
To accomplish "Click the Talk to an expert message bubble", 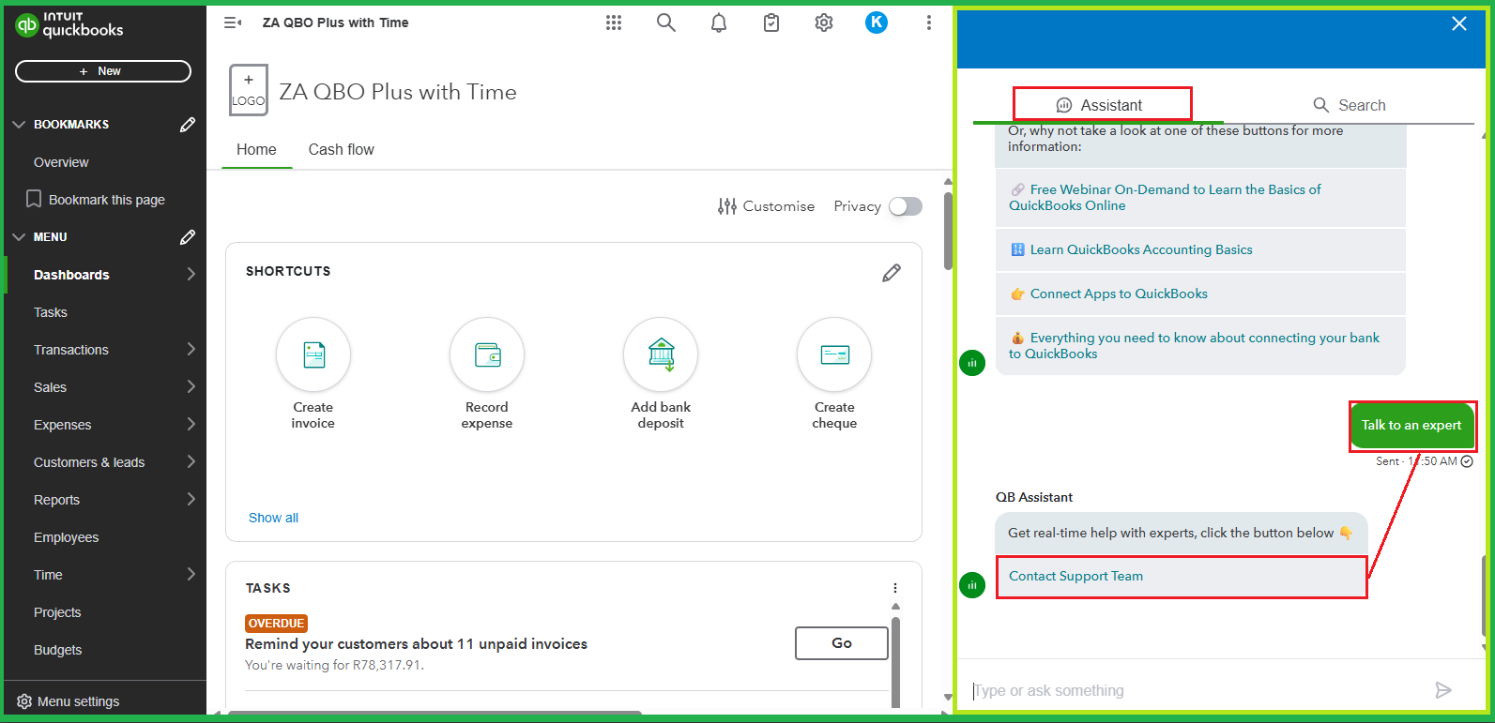I will click(1411, 426).
